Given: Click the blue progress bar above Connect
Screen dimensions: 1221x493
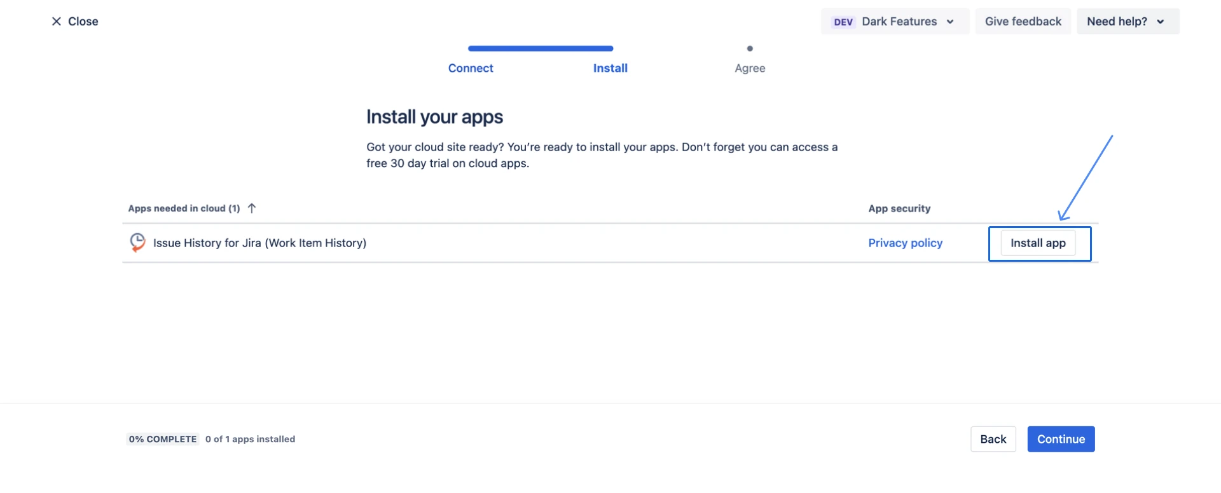Looking at the screenshot, I should 541,48.
